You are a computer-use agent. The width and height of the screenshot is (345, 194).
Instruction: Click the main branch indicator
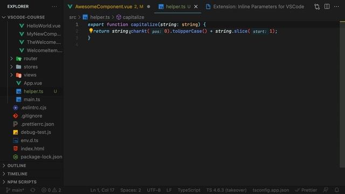15,190
